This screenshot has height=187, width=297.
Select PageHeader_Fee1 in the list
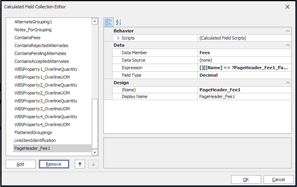(x=52, y=149)
